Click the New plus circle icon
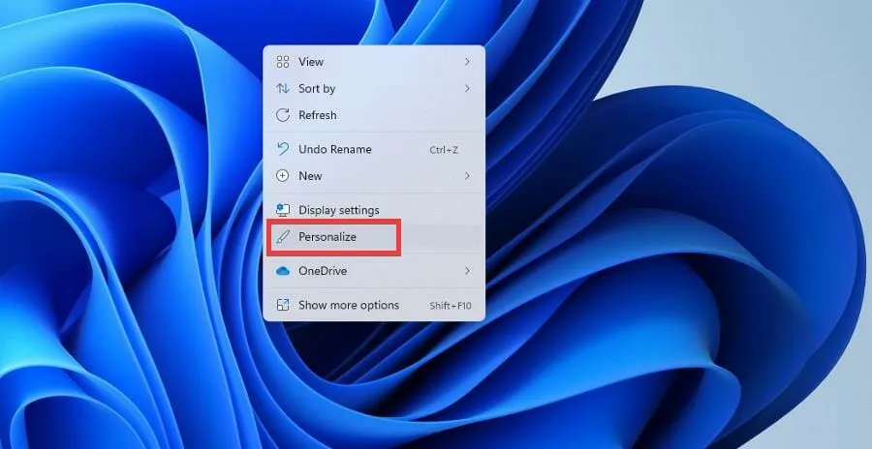This screenshot has width=872, height=449. pyautogui.click(x=283, y=176)
